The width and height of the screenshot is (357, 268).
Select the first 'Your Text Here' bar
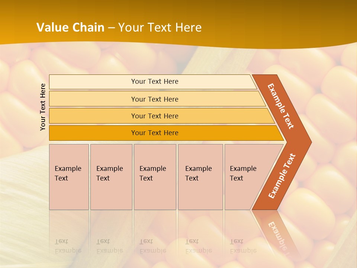(154, 82)
